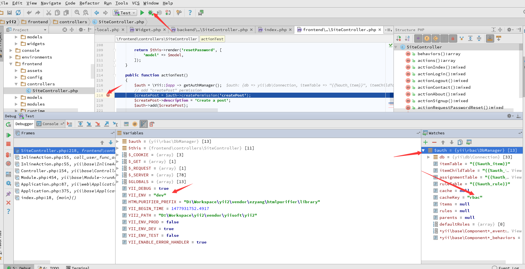Viewport: 525px width, 269px height.
Task: Toggle Sort by Visibility in Structure
Action: coord(399,38)
